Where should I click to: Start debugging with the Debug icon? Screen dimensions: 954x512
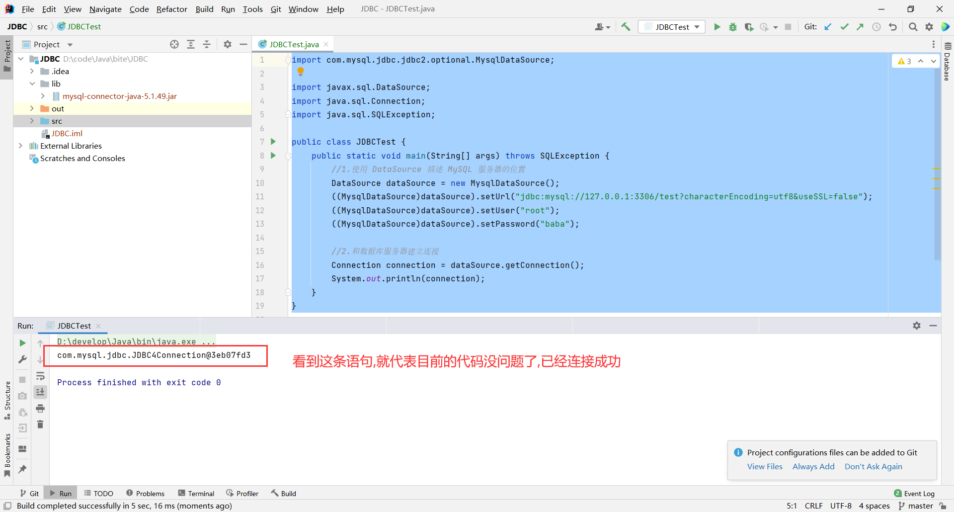point(733,27)
